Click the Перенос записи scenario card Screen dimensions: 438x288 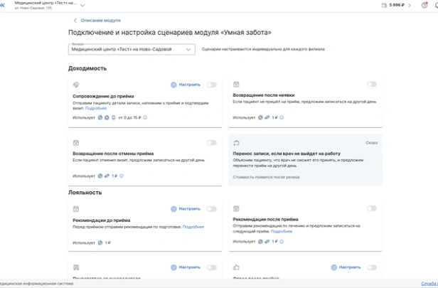tap(305, 160)
